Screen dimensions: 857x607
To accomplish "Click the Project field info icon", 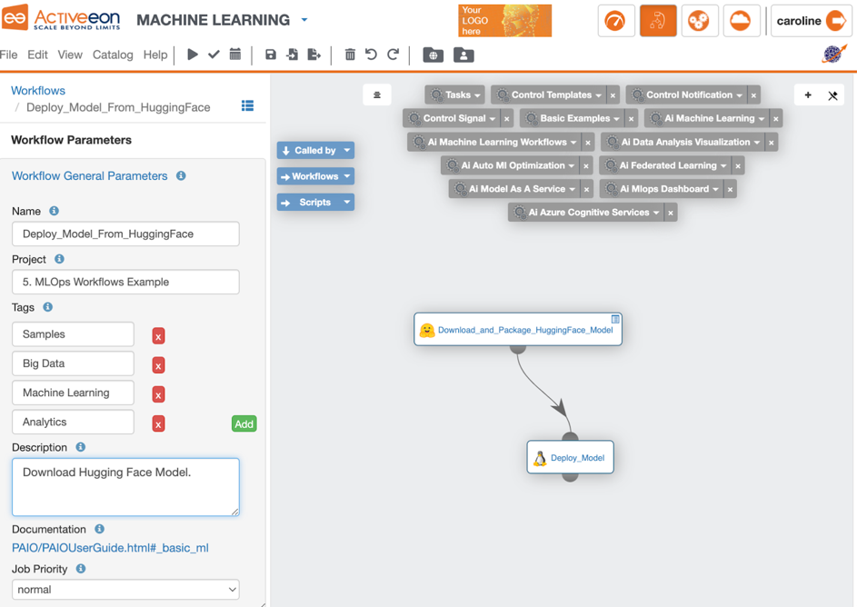I will click(x=60, y=258).
